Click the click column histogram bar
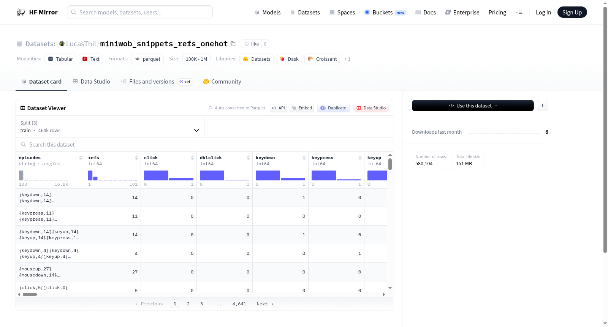 tap(156, 175)
